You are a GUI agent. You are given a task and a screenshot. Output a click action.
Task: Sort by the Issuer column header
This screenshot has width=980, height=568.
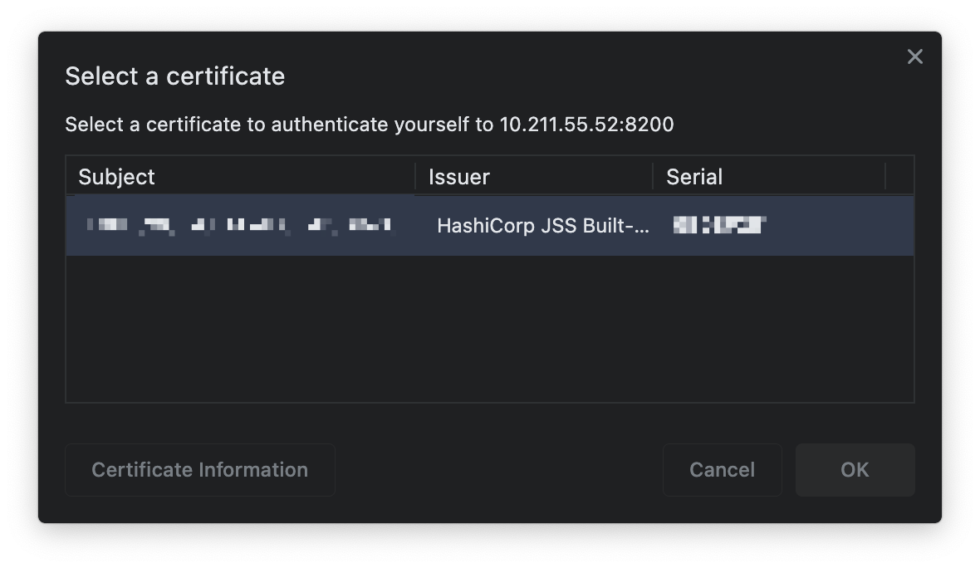[x=459, y=177]
